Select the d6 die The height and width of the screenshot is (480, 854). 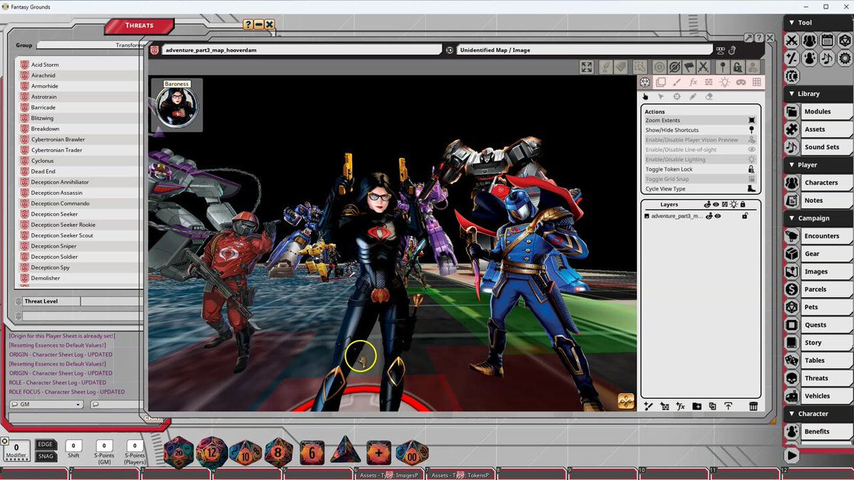coord(312,452)
